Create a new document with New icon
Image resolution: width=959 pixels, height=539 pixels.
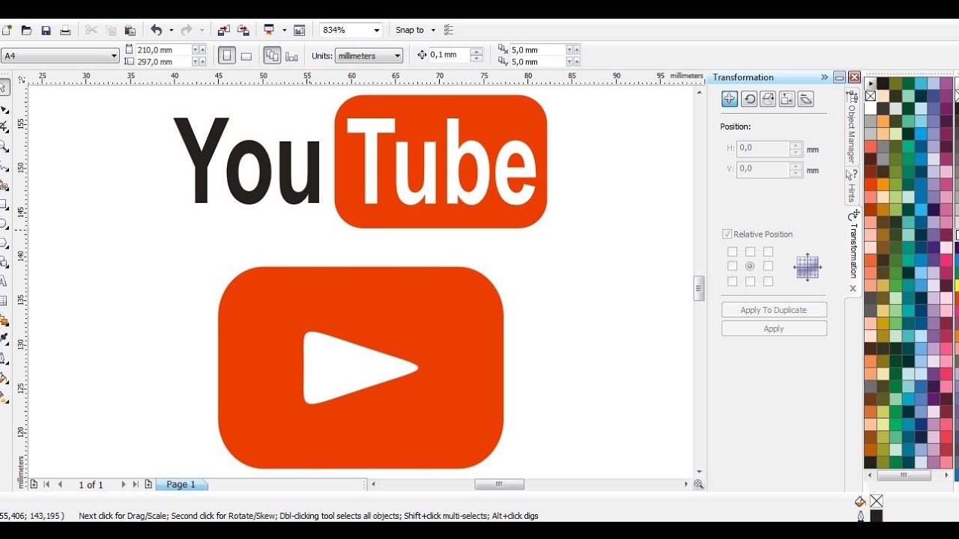click(7, 30)
